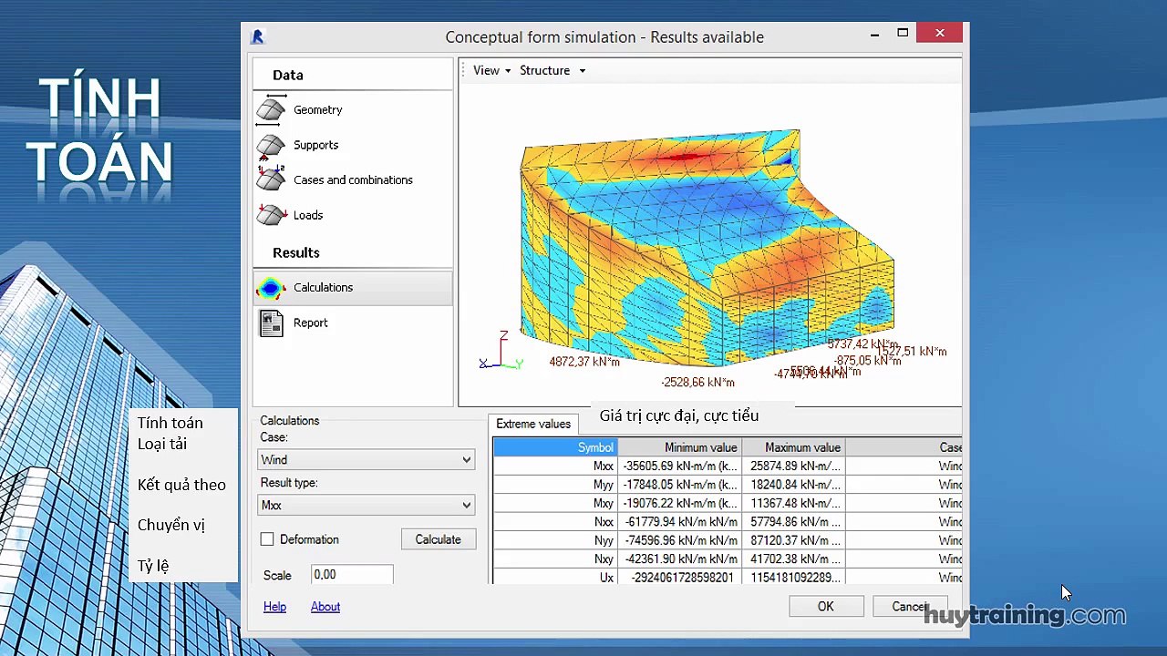Click the Minimum value column header
The width and height of the screenshot is (1167, 656).
[x=679, y=447]
